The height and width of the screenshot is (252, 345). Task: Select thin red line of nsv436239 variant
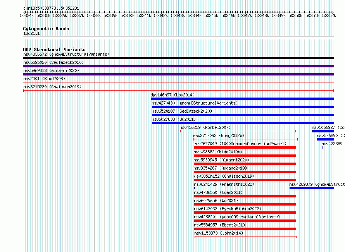(x=238, y=131)
